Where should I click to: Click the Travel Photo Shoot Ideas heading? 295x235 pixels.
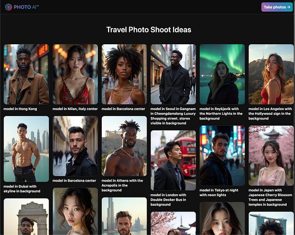pos(149,29)
